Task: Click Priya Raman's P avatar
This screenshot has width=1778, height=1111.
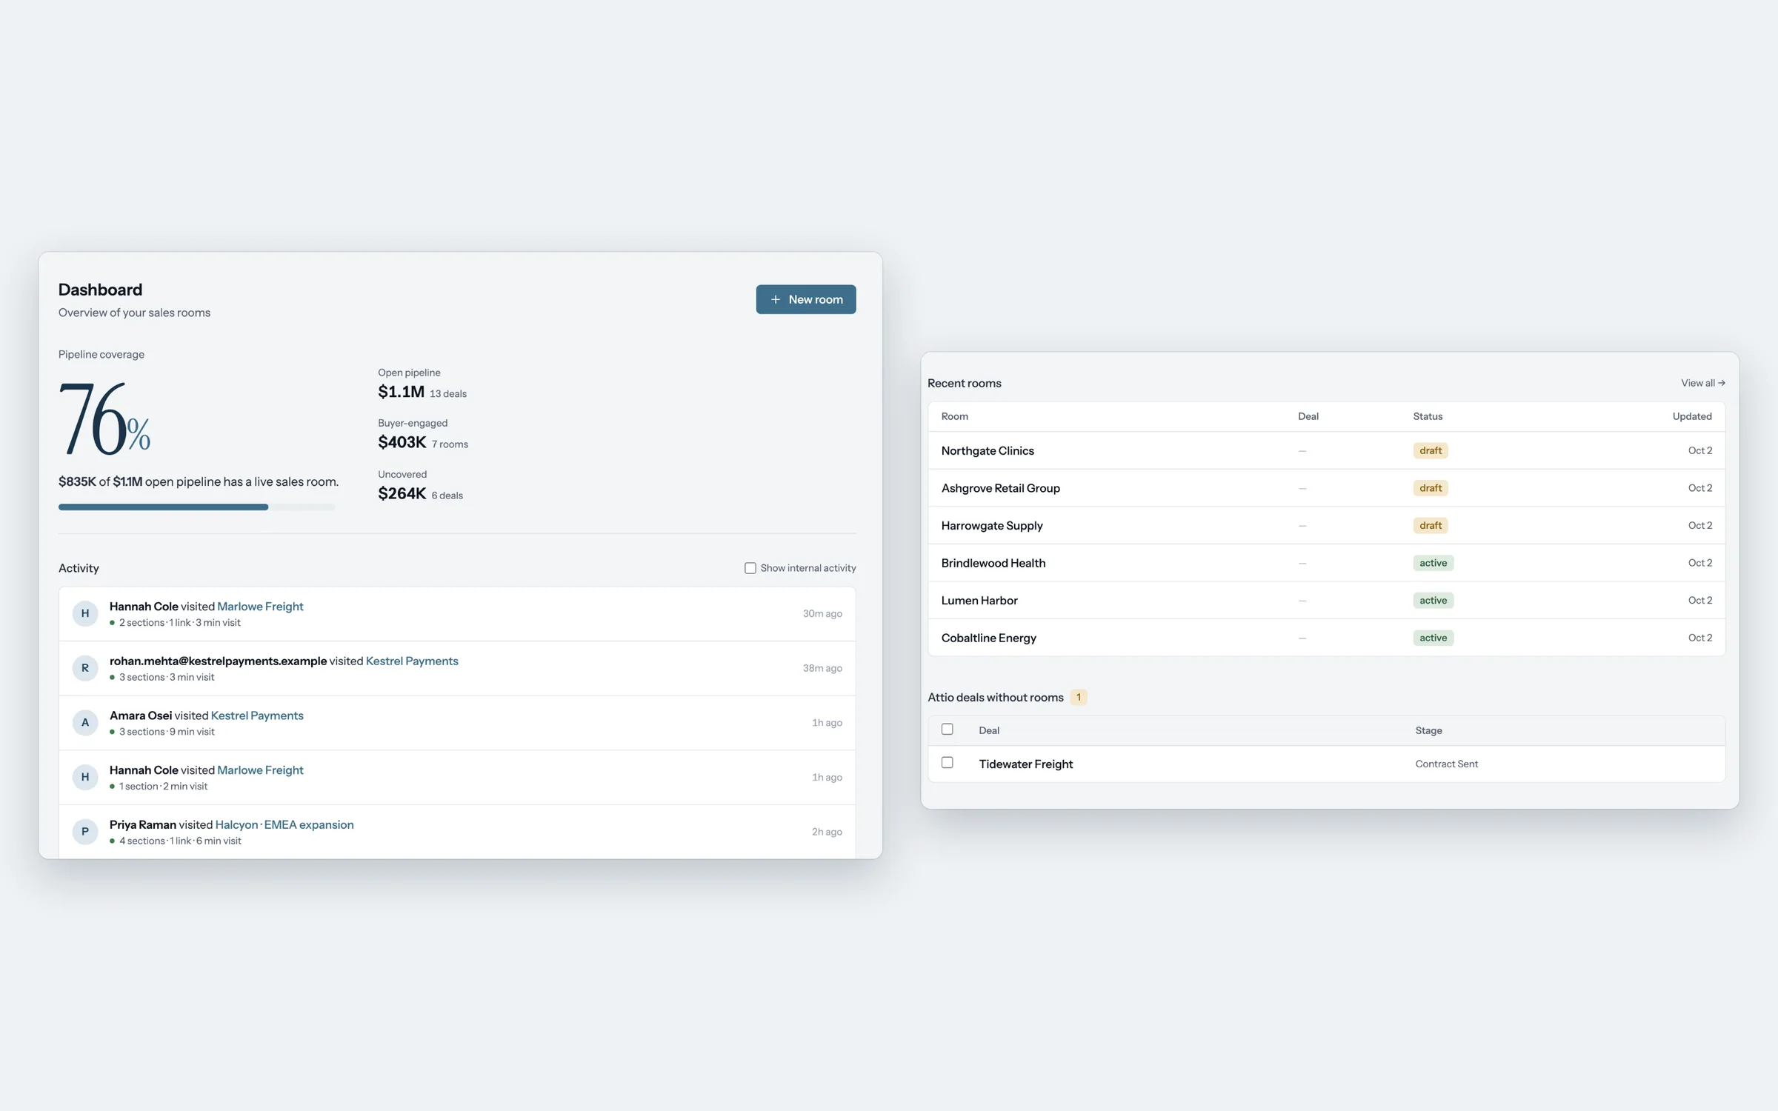Action: [85, 832]
